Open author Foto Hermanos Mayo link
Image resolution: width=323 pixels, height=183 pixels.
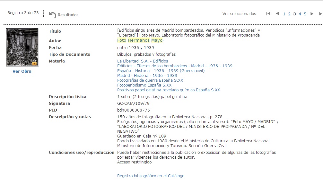[140, 40]
